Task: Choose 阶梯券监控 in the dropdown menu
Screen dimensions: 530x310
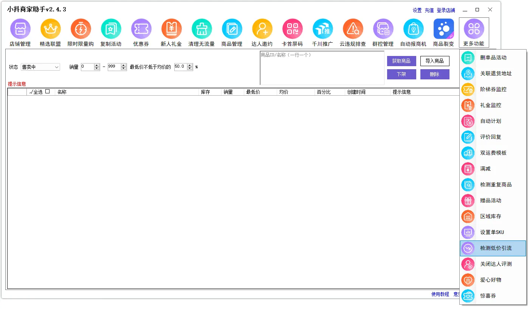Action: (x=493, y=89)
